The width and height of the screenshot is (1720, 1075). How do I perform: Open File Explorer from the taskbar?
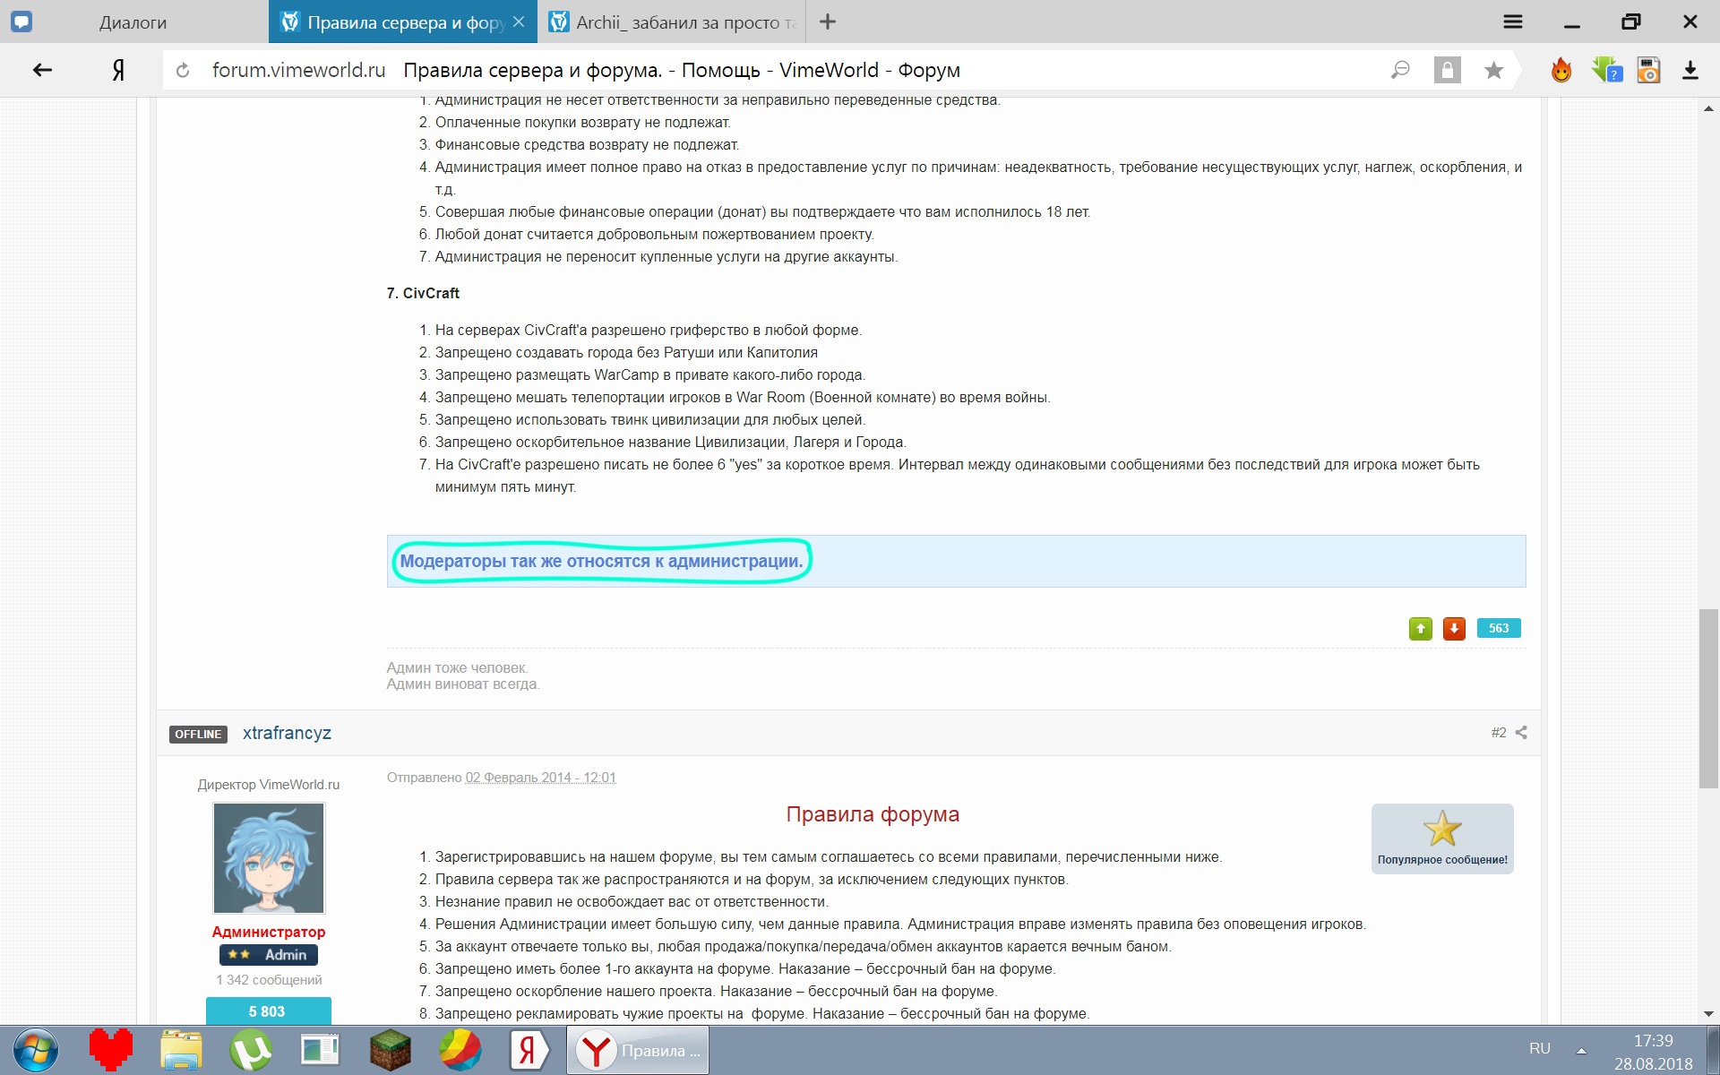point(181,1050)
